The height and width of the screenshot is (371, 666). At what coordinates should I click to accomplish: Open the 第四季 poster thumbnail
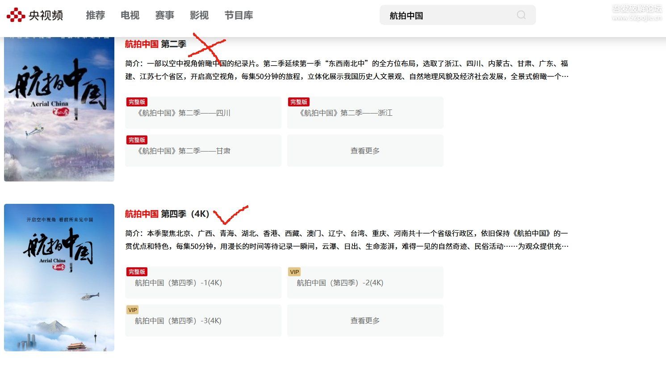click(59, 277)
